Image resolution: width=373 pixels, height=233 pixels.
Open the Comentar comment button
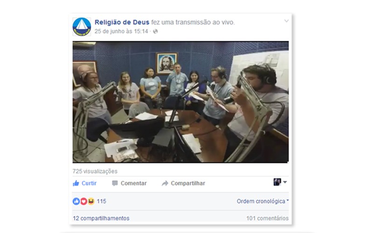tap(129, 183)
